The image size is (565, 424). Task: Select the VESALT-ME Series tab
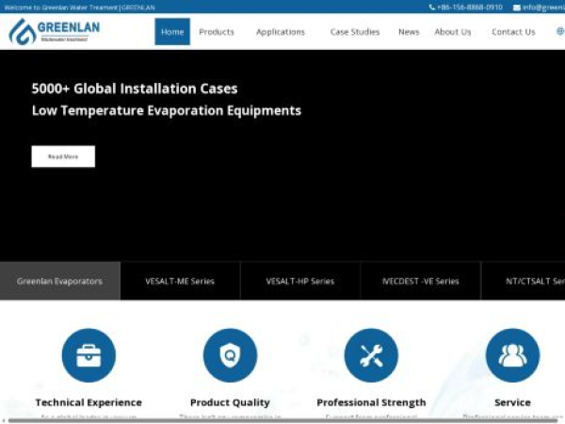point(180,281)
